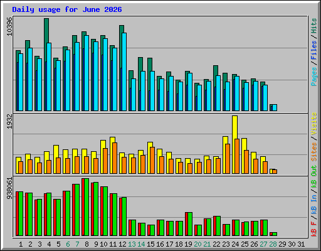Click green weekend day label 7
Viewport: 321px width, 251px height.
coord(77,244)
